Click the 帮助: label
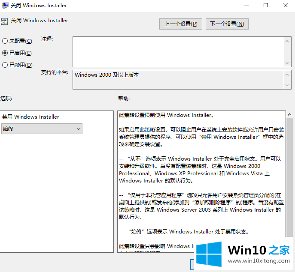 124,99
